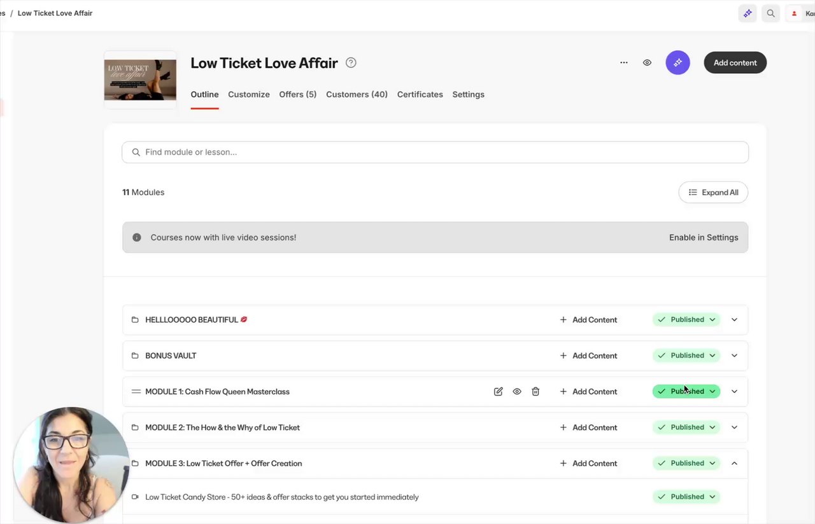Switch to the Customize tab
The image size is (815, 524).
pyautogui.click(x=249, y=95)
